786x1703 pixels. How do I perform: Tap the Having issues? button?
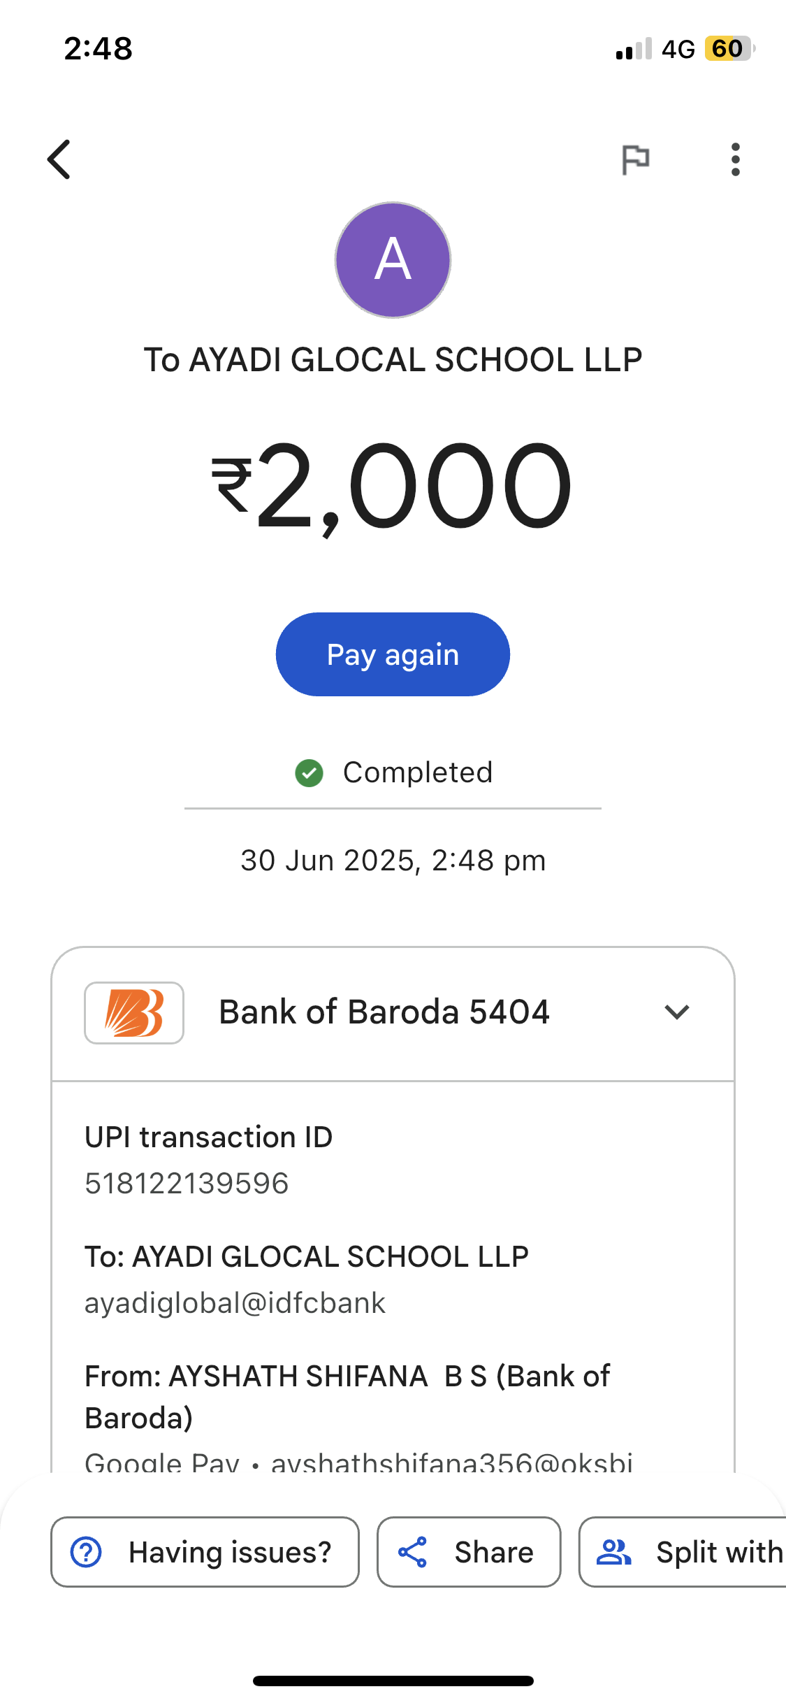pos(205,1552)
